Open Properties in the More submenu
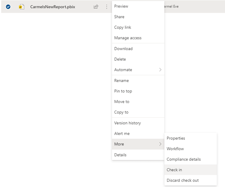The height and width of the screenshot is (187, 225). coord(176,138)
